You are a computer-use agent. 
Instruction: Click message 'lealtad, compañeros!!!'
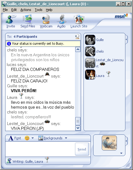coord(31,117)
